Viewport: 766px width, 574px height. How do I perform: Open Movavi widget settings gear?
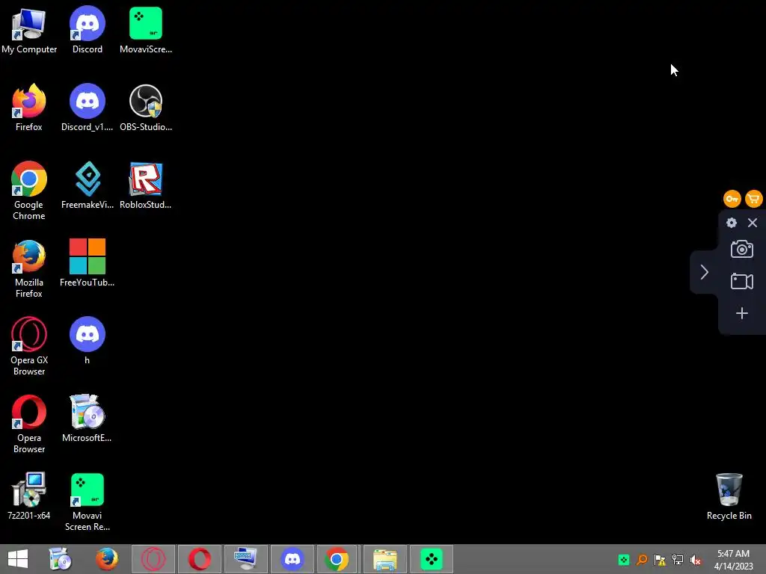pos(732,223)
